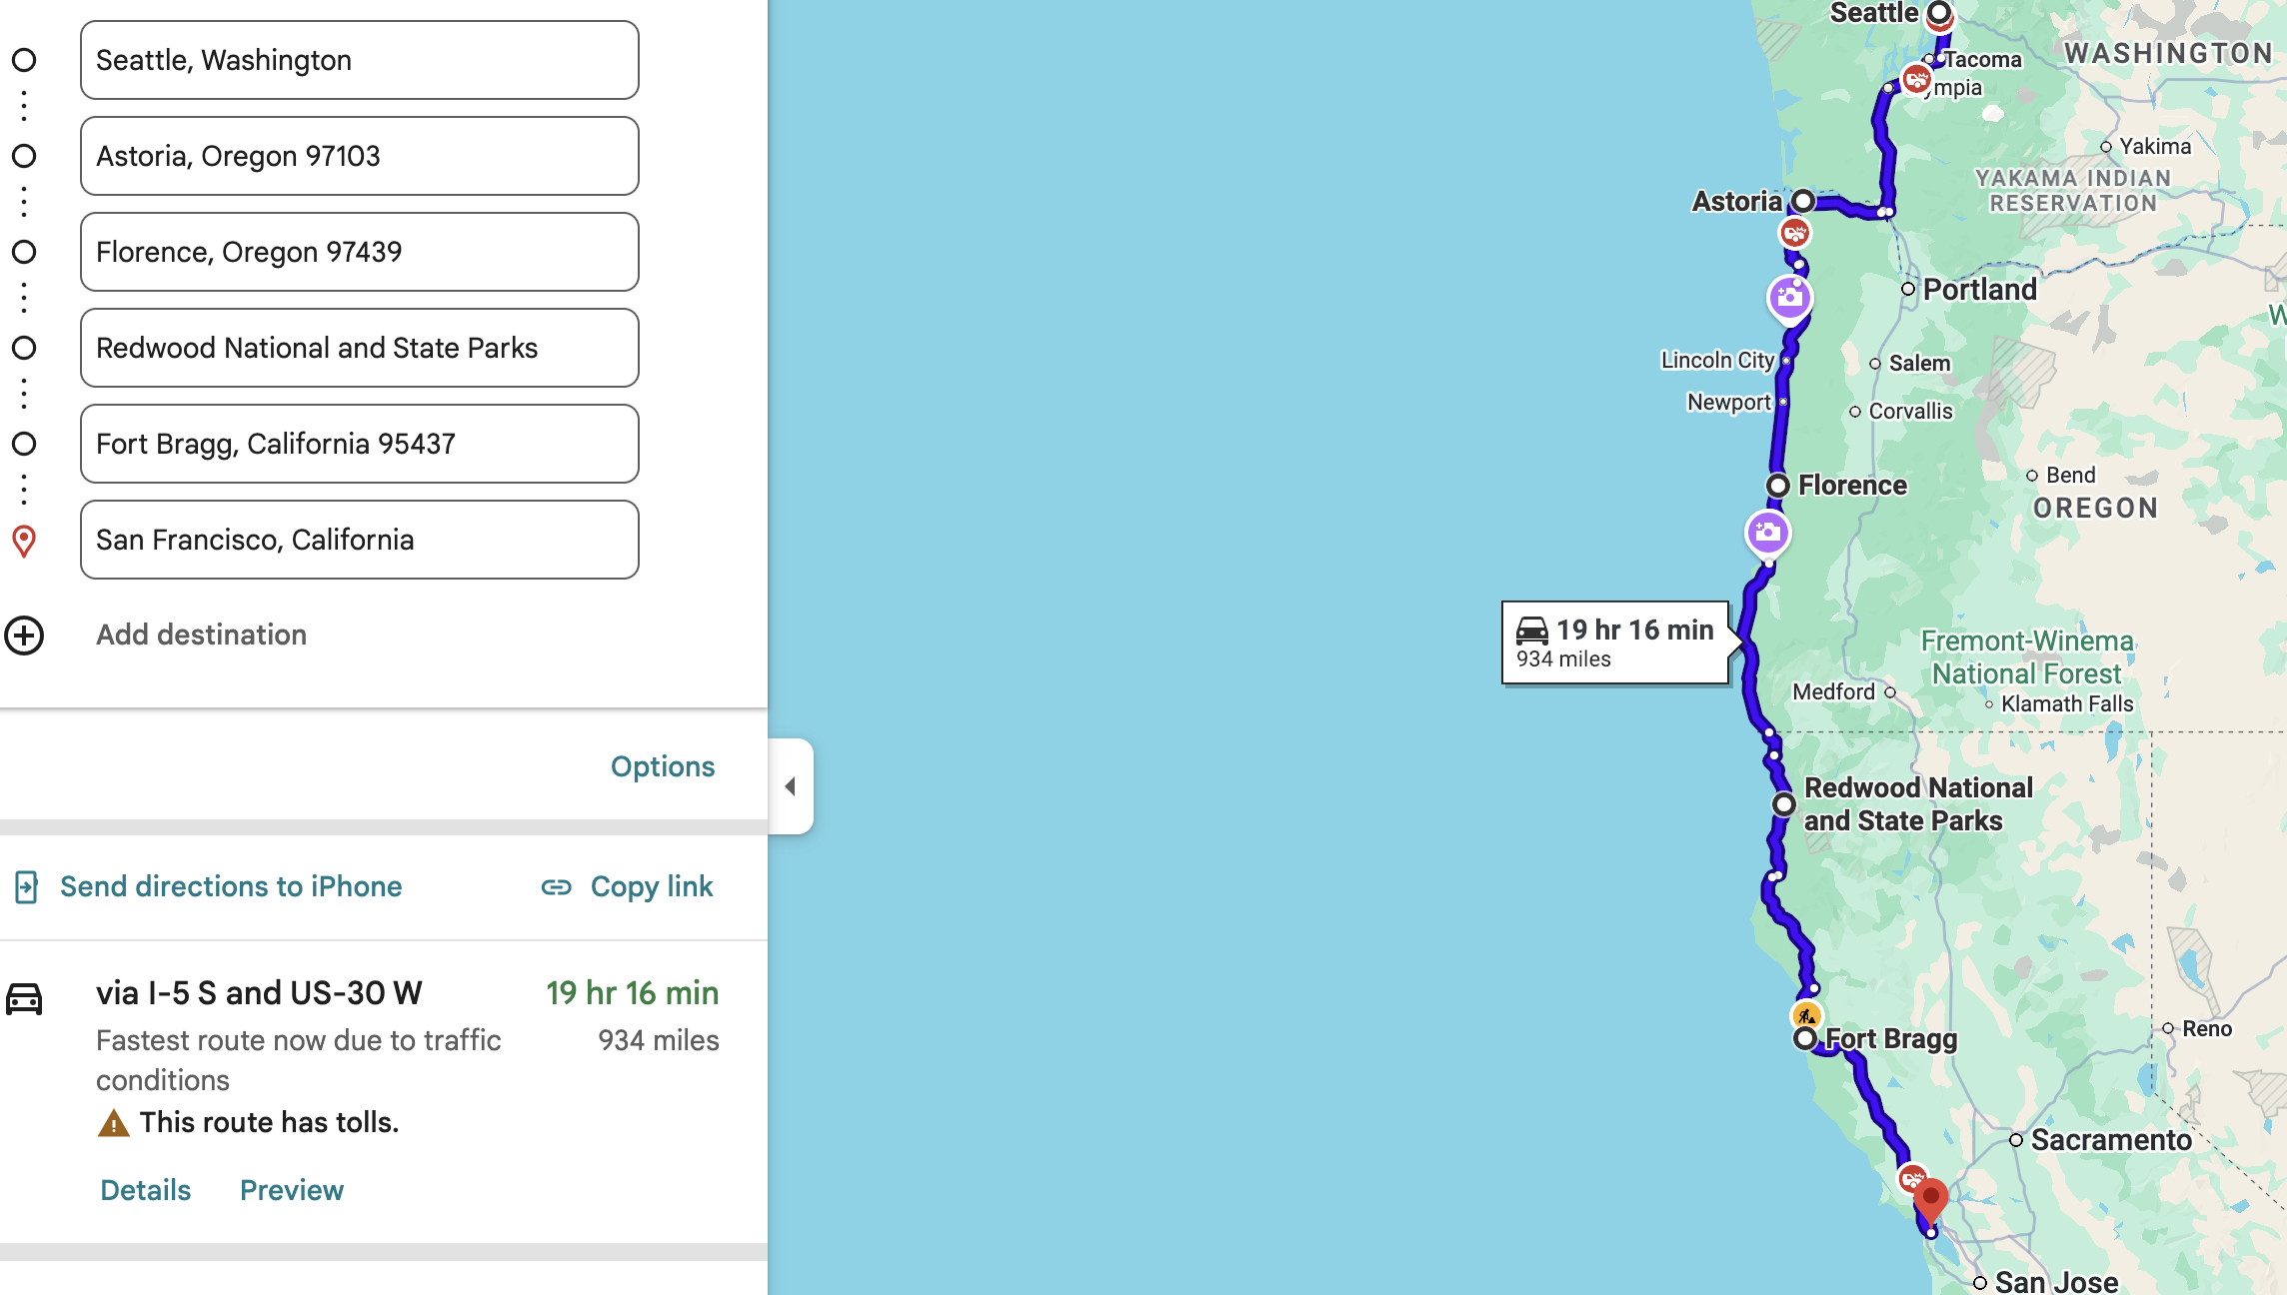This screenshot has width=2287, height=1295.
Task: Click the Add destination plus icon
Action: (x=24, y=636)
